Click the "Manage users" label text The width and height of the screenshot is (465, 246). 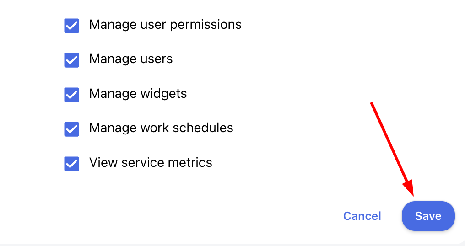pos(131,59)
